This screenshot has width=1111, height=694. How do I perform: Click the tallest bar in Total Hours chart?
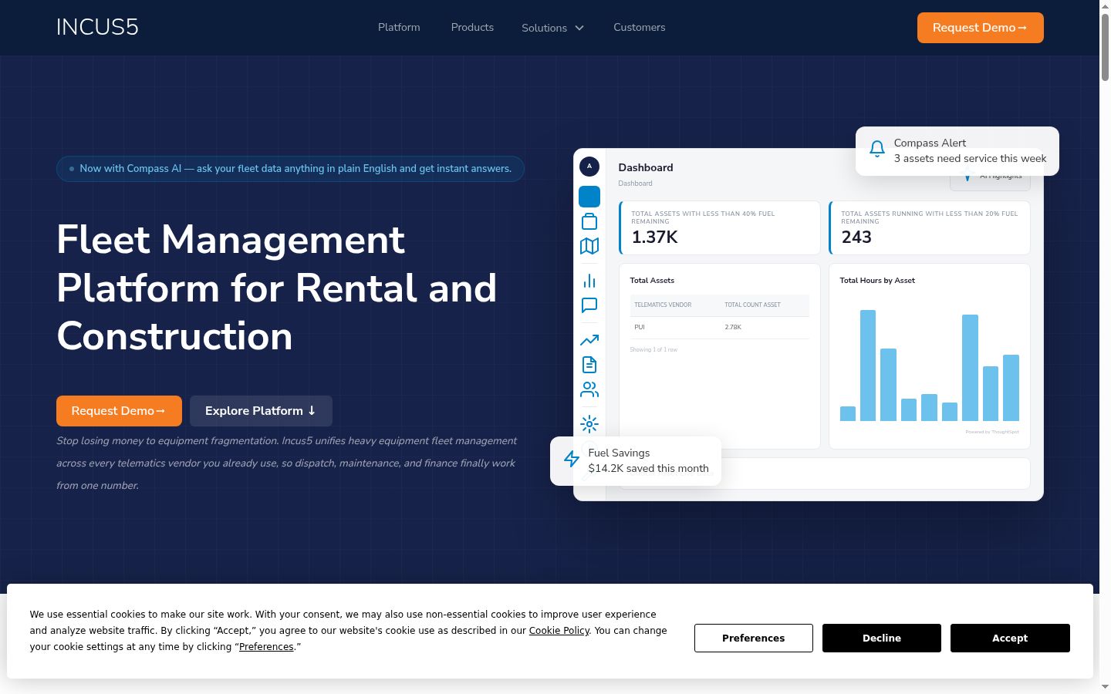point(868,366)
